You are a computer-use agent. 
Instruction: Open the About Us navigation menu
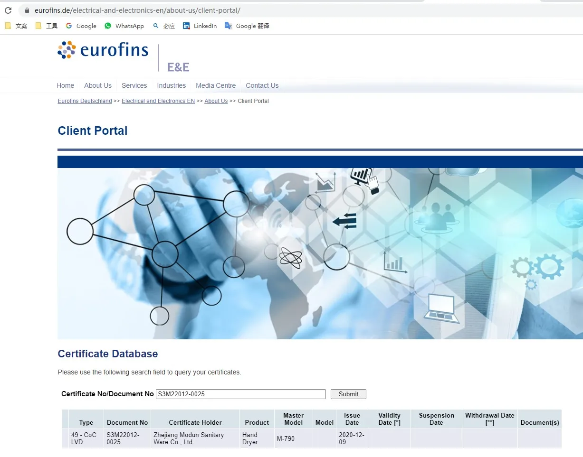(x=98, y=85)
